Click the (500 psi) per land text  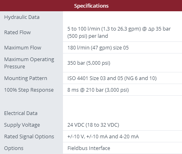click(88, 36)
